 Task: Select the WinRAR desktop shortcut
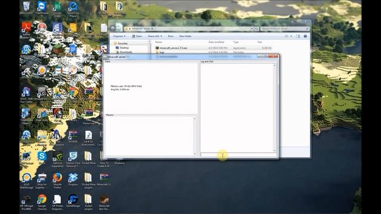tap(73, 137)
